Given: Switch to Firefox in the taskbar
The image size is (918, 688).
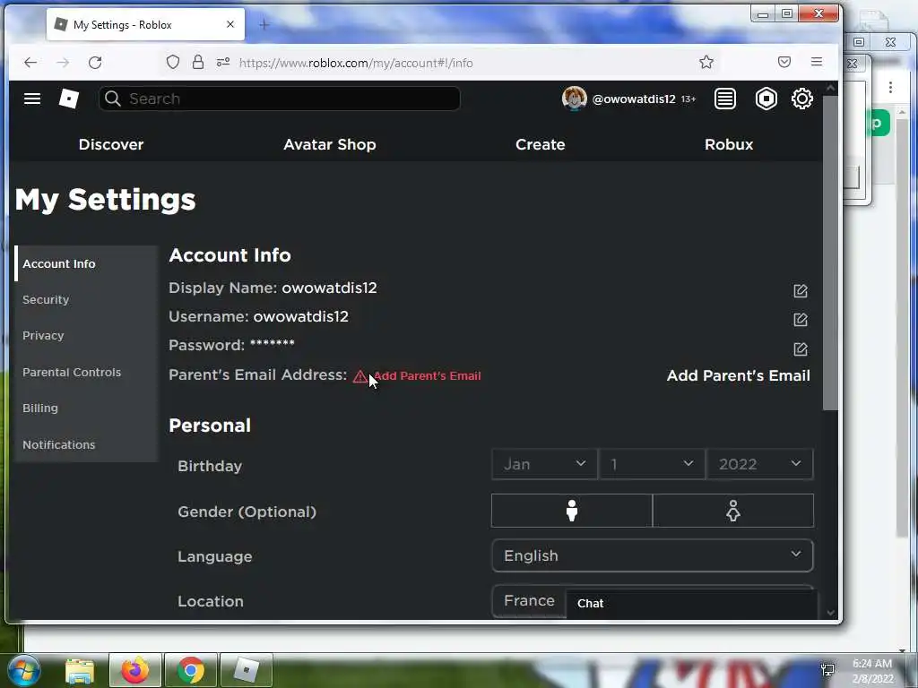Looking at the screenshot, I should (135, 670).
